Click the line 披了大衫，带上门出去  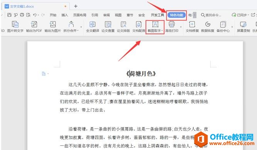(x=83, y=110)
